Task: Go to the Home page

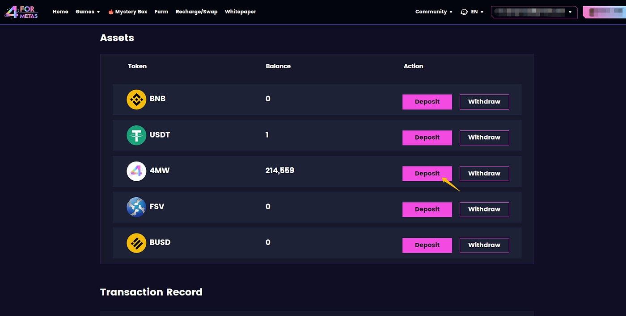Action: click(60, 12)
